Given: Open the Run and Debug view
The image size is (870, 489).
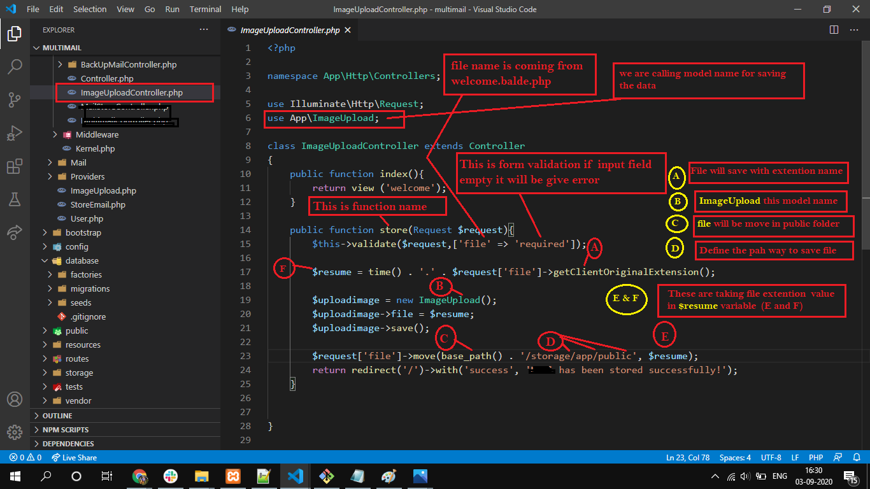Looking at the screenshot, I should [14, 133].
